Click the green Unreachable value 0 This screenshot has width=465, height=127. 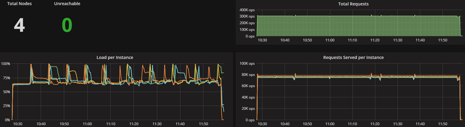[67, 25]
